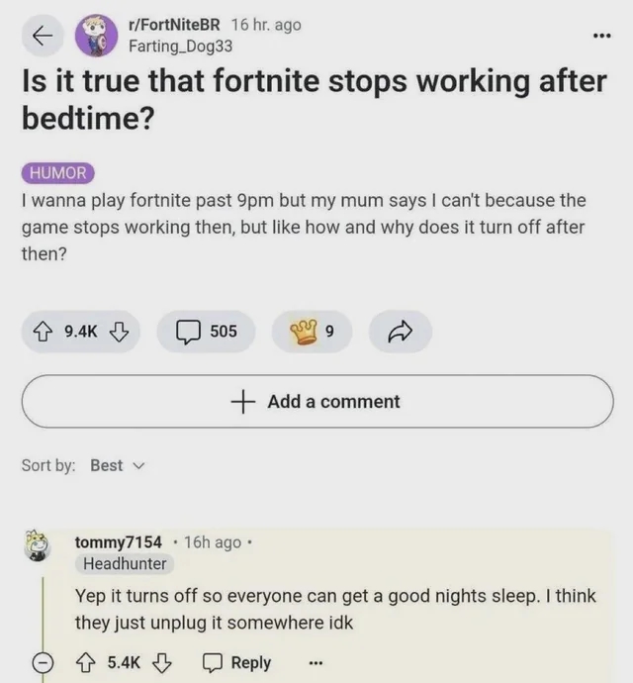Share the post with the arrow icon
This screenshot has height=683, width=633.
tap(401, 332)
